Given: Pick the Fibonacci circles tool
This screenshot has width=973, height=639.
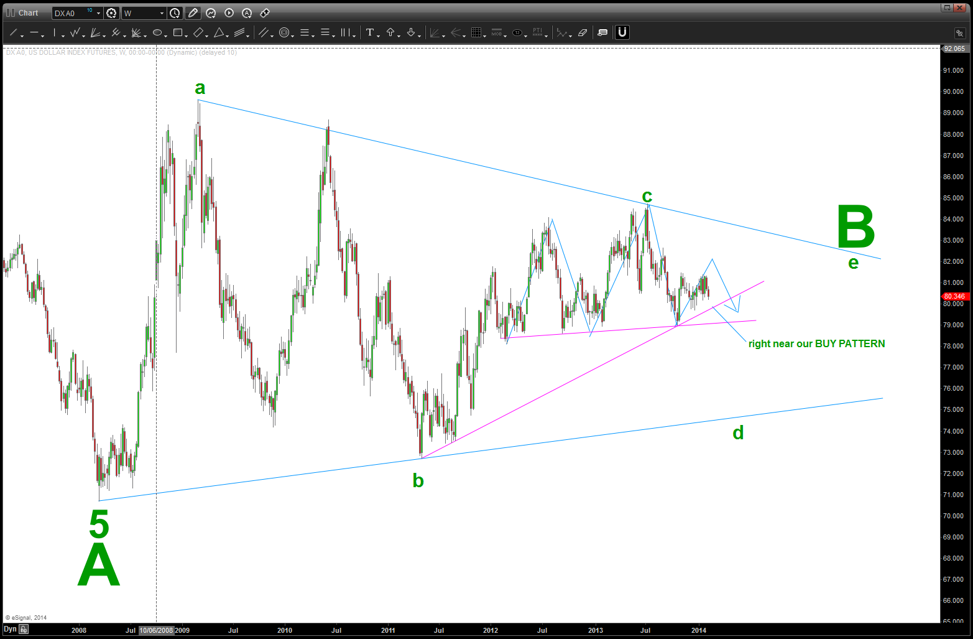Looking at the screenshot, I should pyautogui.click(x=284, y=33).
